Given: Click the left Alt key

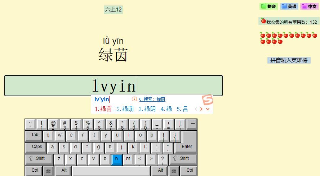Looking at the screenshot, I should click(63, 171).
